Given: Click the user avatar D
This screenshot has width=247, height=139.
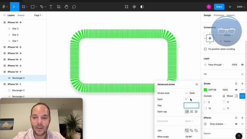Looking at the screenshot, I should click(x=209, y=7).
